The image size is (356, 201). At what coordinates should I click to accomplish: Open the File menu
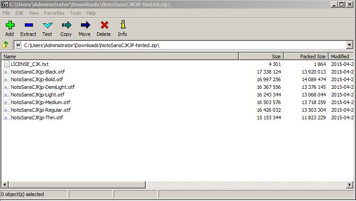coord(6,13)
